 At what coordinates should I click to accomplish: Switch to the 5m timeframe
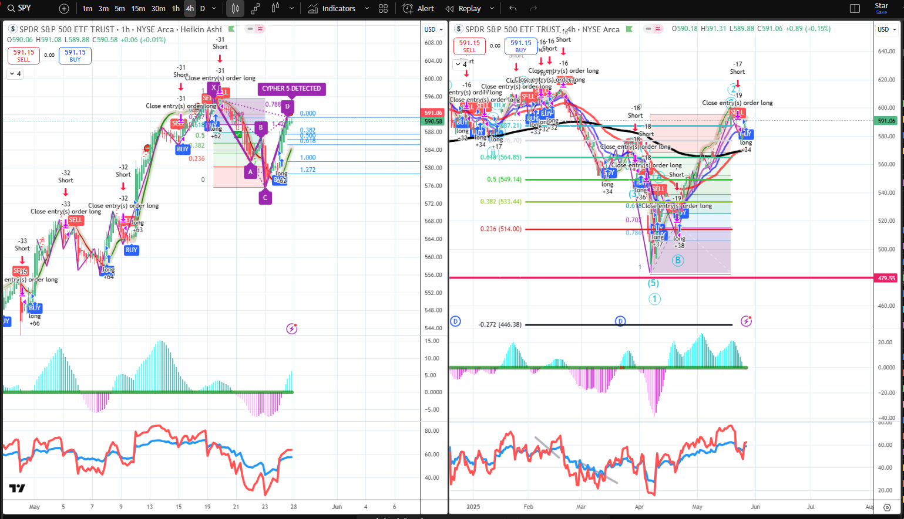point(120,9)
